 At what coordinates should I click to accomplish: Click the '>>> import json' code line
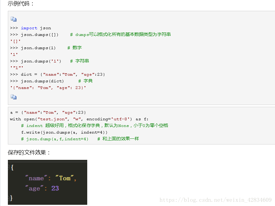(x=31, y=28)
